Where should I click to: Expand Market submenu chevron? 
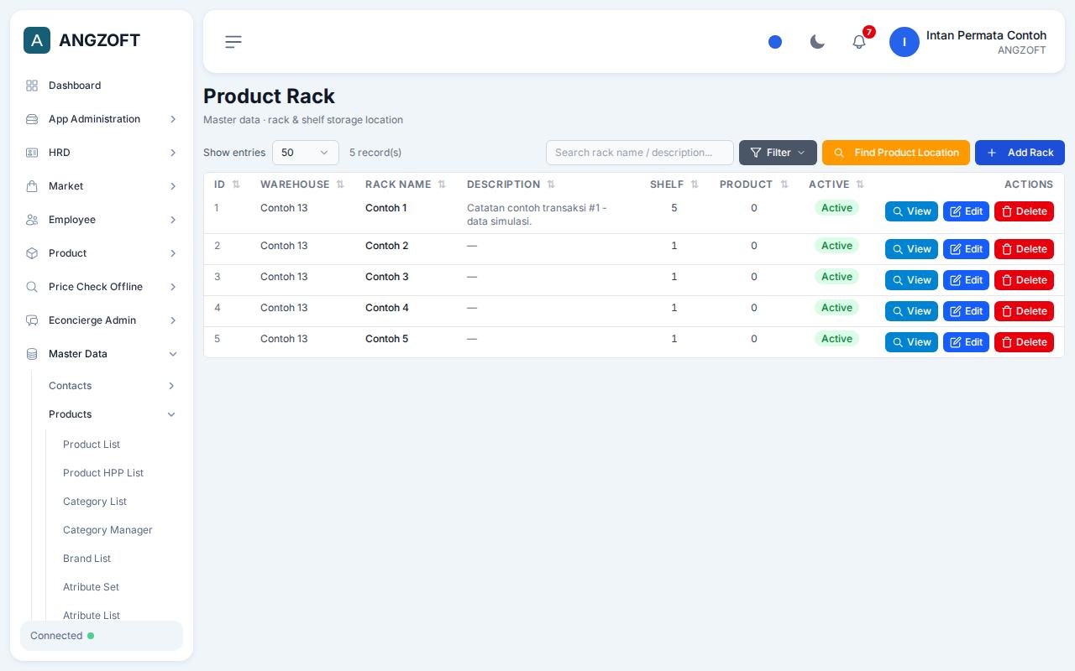pyautogui.click(x=173, y=186)
